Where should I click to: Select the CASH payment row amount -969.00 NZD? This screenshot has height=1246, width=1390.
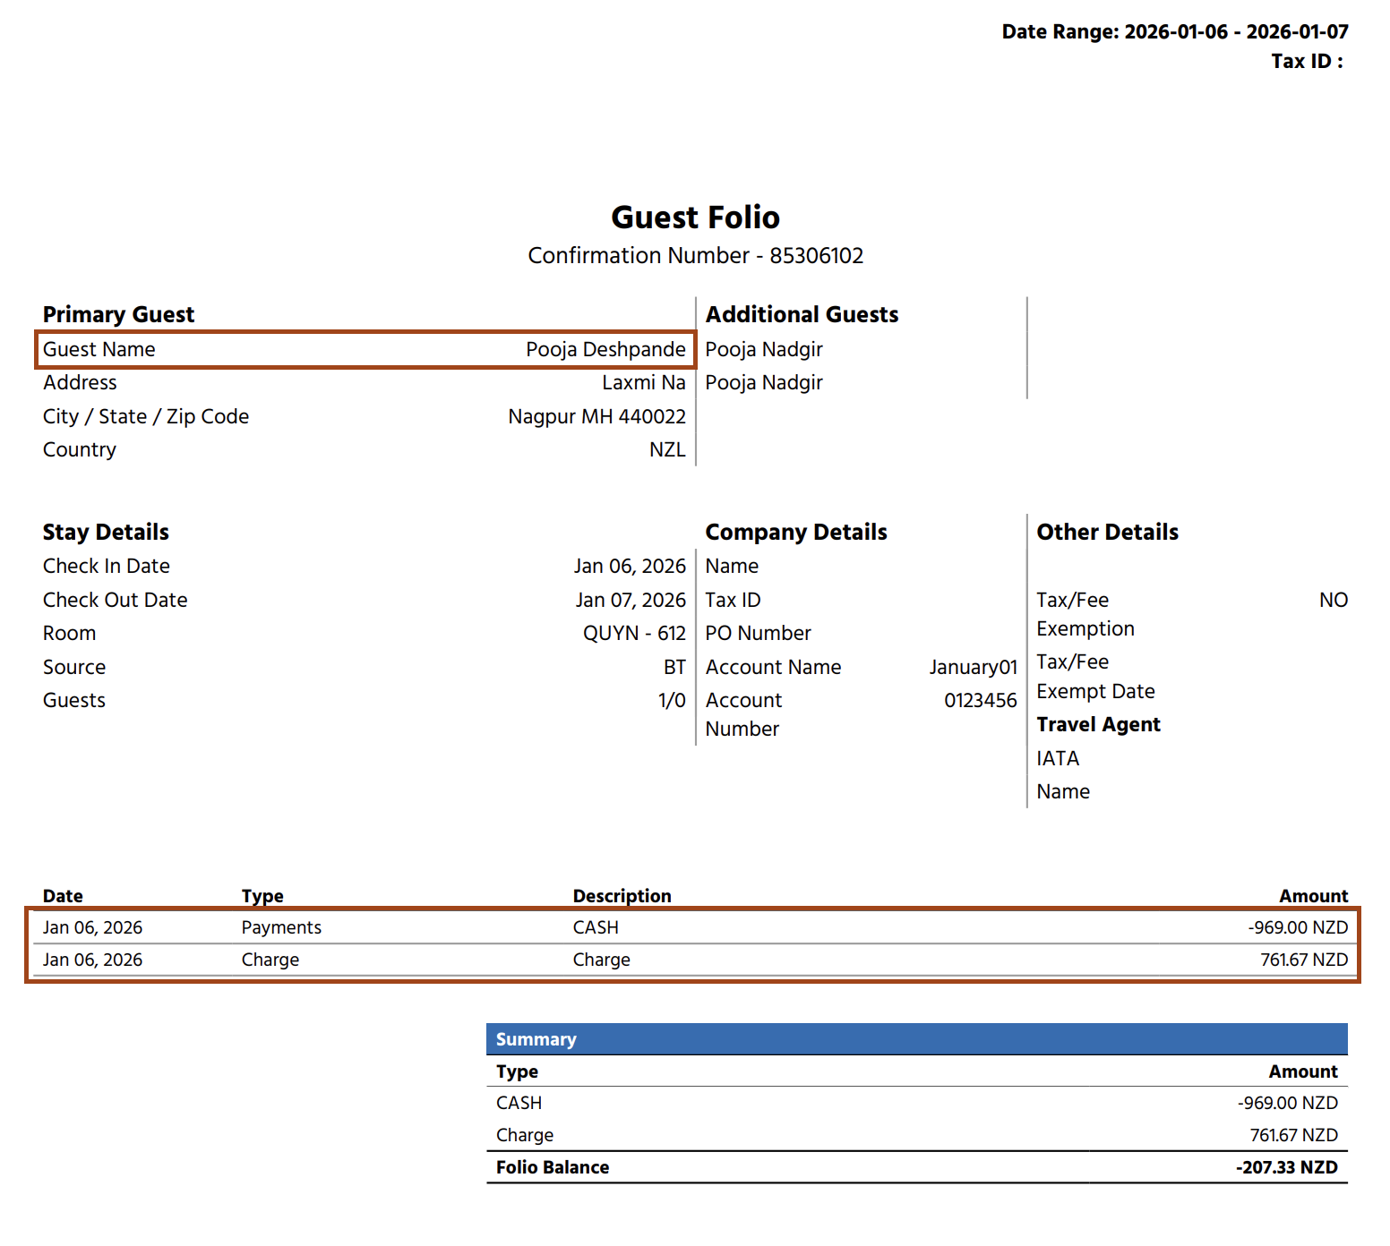[x=1298, y=927]
